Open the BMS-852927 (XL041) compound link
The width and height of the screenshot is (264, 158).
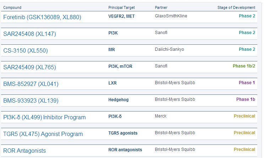pos(31,84)
